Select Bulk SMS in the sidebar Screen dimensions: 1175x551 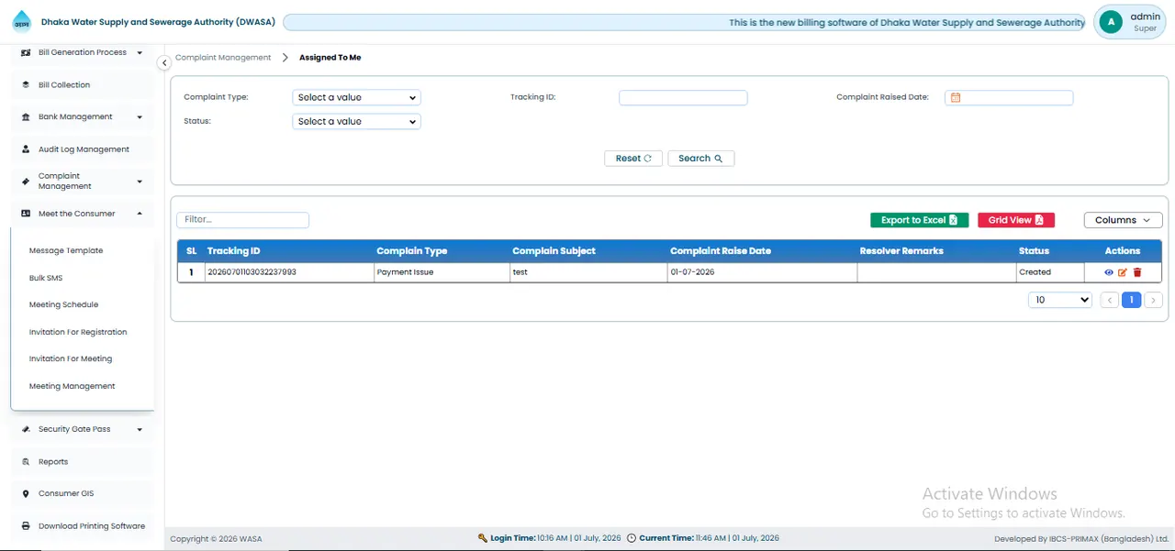pos(46,278)
